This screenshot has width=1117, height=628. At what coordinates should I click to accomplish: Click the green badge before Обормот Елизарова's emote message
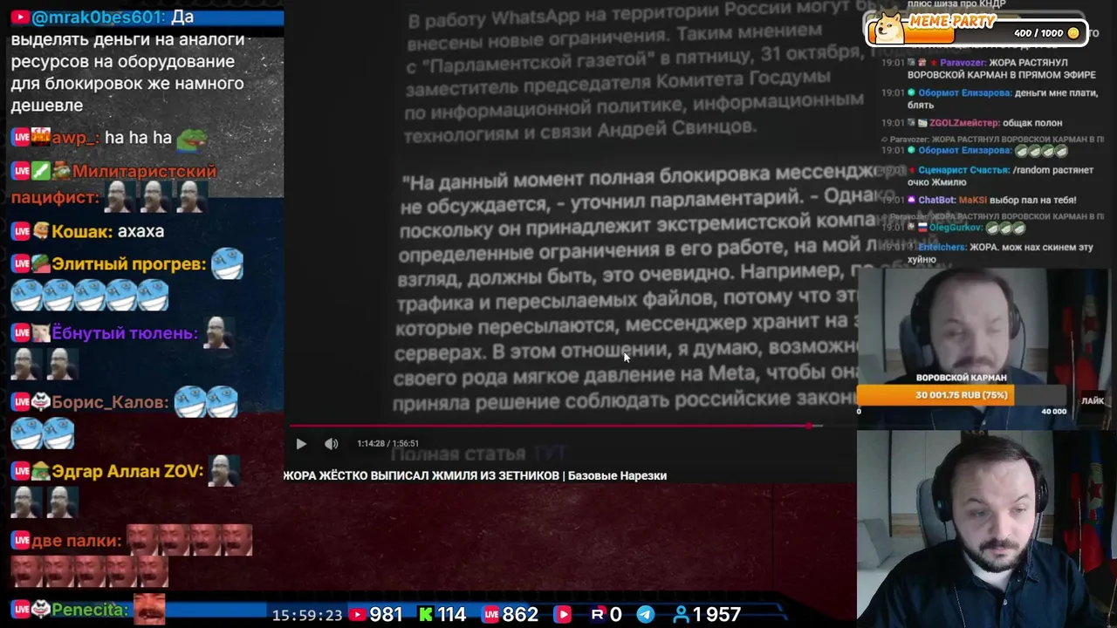[x=911, y=150]
